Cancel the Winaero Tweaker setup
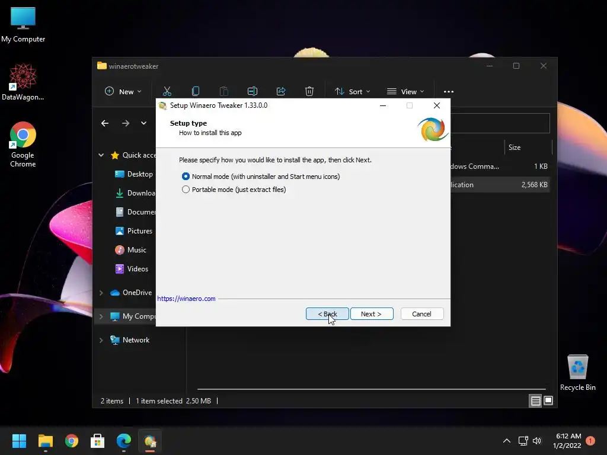The height and width of the screenshot is (455, 607). [422, 314]
